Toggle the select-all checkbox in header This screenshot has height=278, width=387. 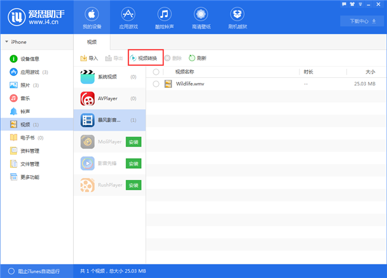156,72
